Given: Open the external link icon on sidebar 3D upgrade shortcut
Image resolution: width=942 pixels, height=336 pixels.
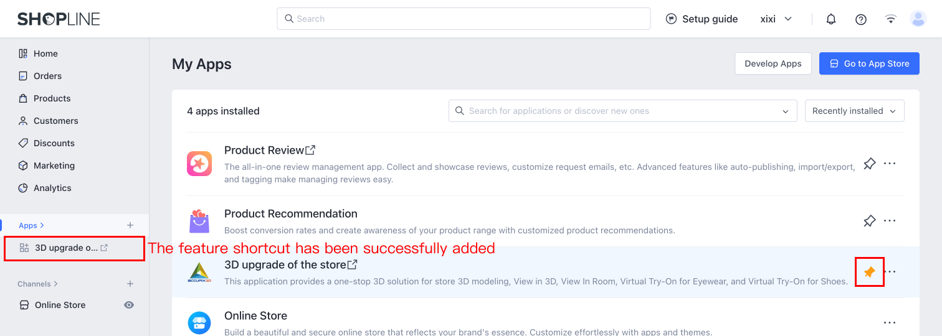Looking at the screenshot, I should click(104, 248).
